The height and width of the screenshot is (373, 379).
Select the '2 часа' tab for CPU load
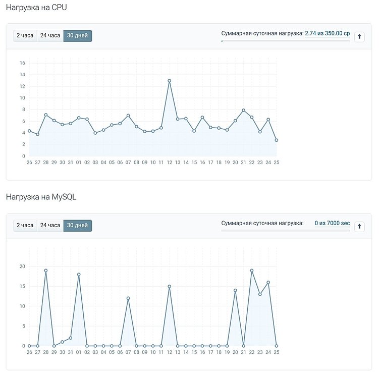pyautogui.click(x=25, y=35)
